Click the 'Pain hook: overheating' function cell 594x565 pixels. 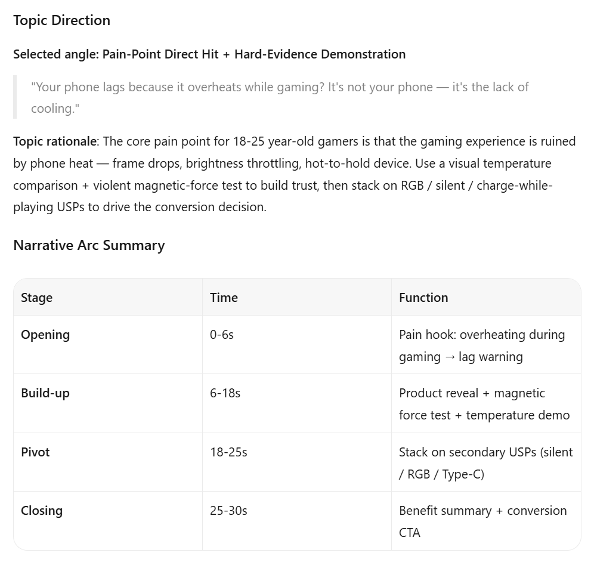coord(486,345)
